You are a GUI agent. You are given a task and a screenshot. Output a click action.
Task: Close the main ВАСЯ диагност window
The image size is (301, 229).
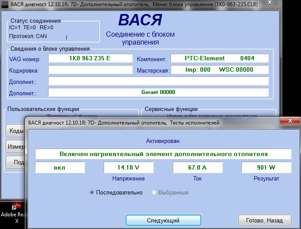tap(269, 3)
